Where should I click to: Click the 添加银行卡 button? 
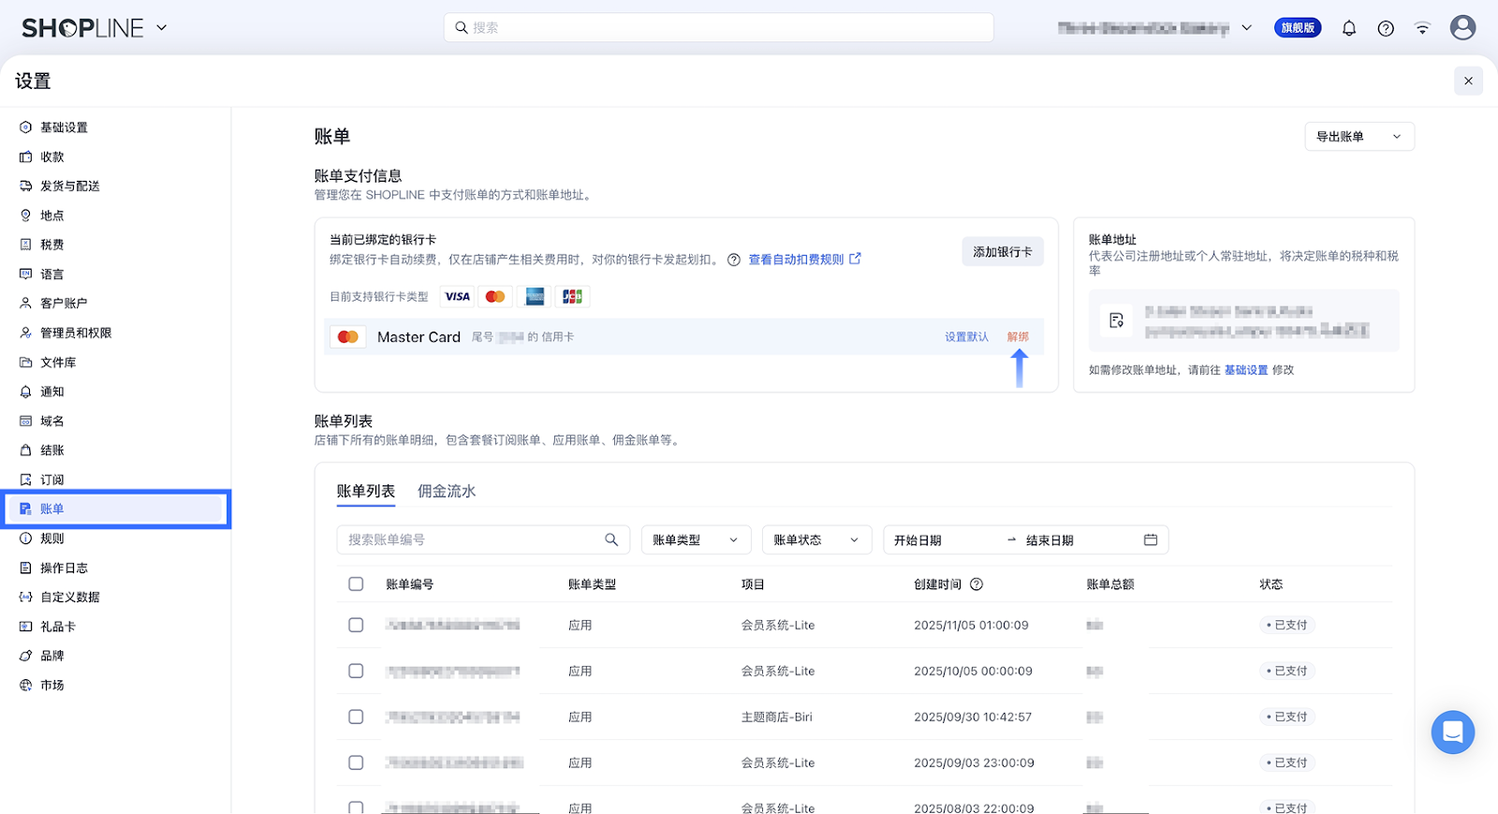pos(1002,252)
